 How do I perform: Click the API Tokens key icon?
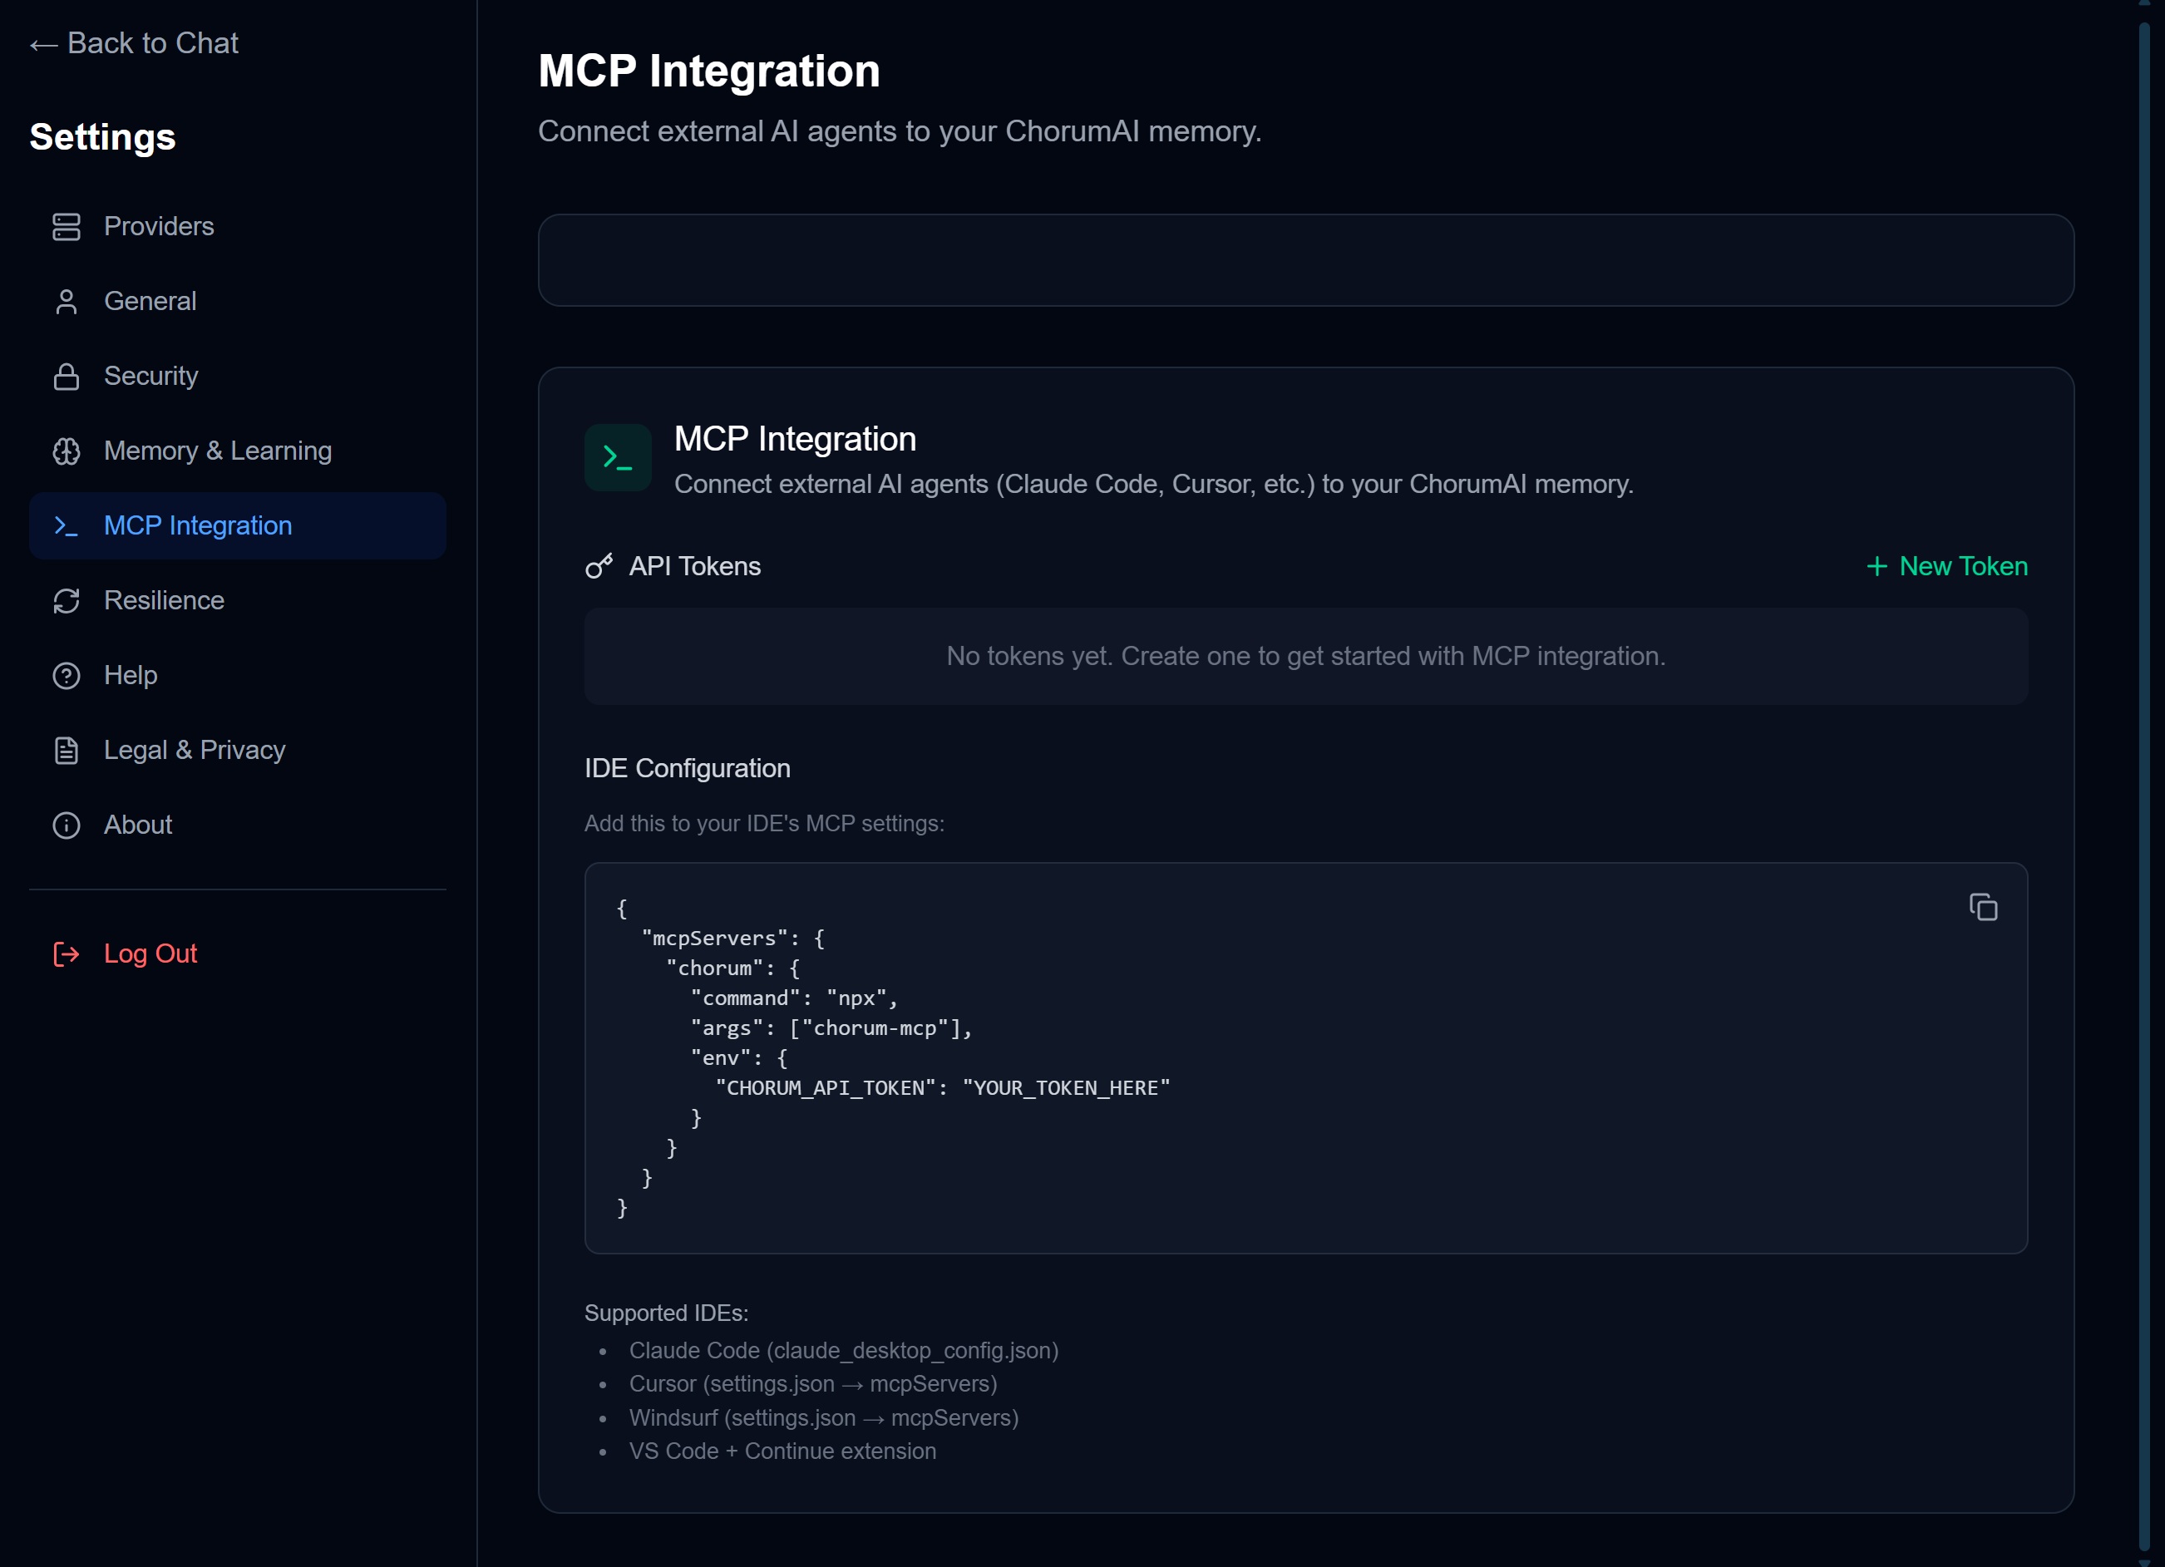point(599,565)
